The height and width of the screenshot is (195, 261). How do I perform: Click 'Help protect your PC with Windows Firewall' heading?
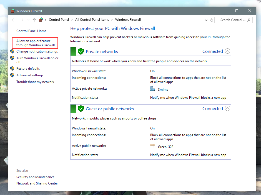pos(112,28)
